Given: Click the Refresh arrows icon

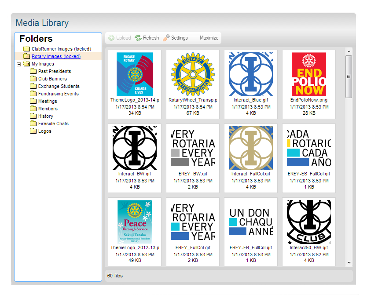Looking at the screenshot, I should [138, 38].
